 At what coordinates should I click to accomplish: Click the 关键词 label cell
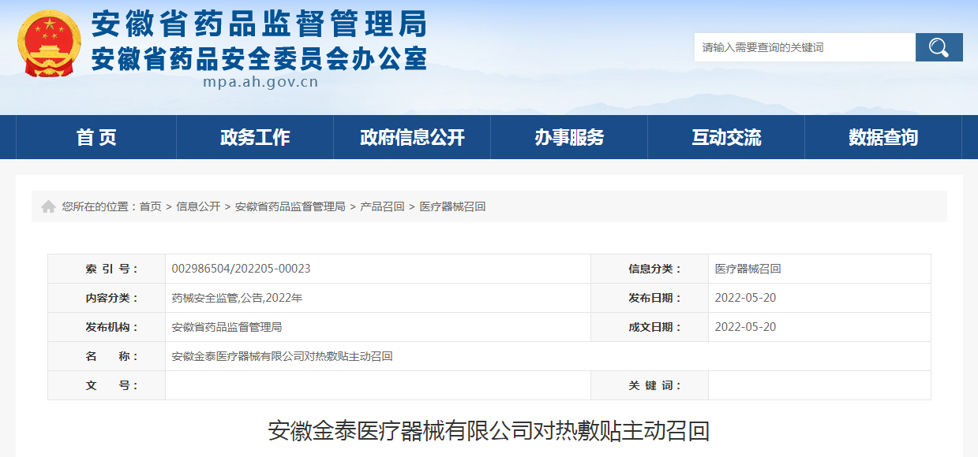tap(650, 385)
